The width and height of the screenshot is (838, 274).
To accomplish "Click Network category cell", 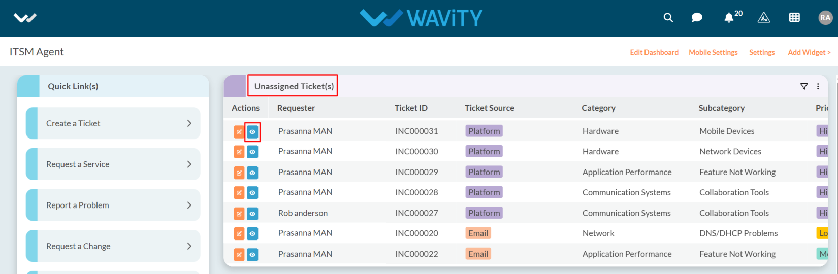I will point(598,233).
